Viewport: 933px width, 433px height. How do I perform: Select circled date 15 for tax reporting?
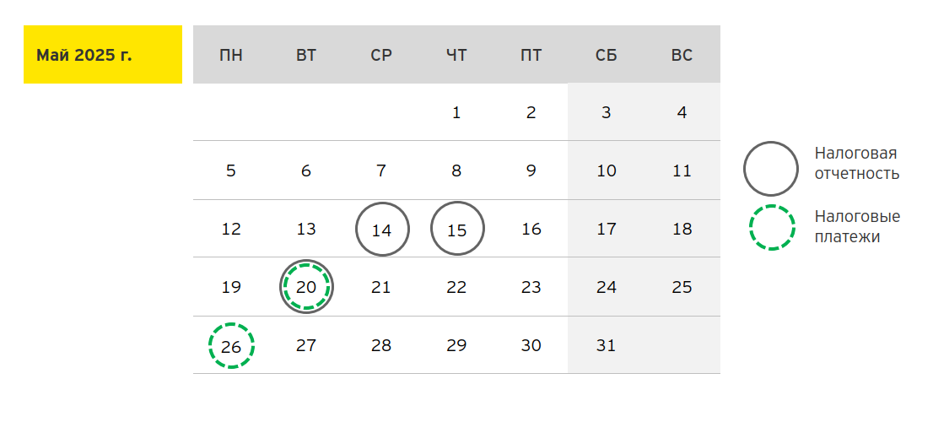[457, 229]
